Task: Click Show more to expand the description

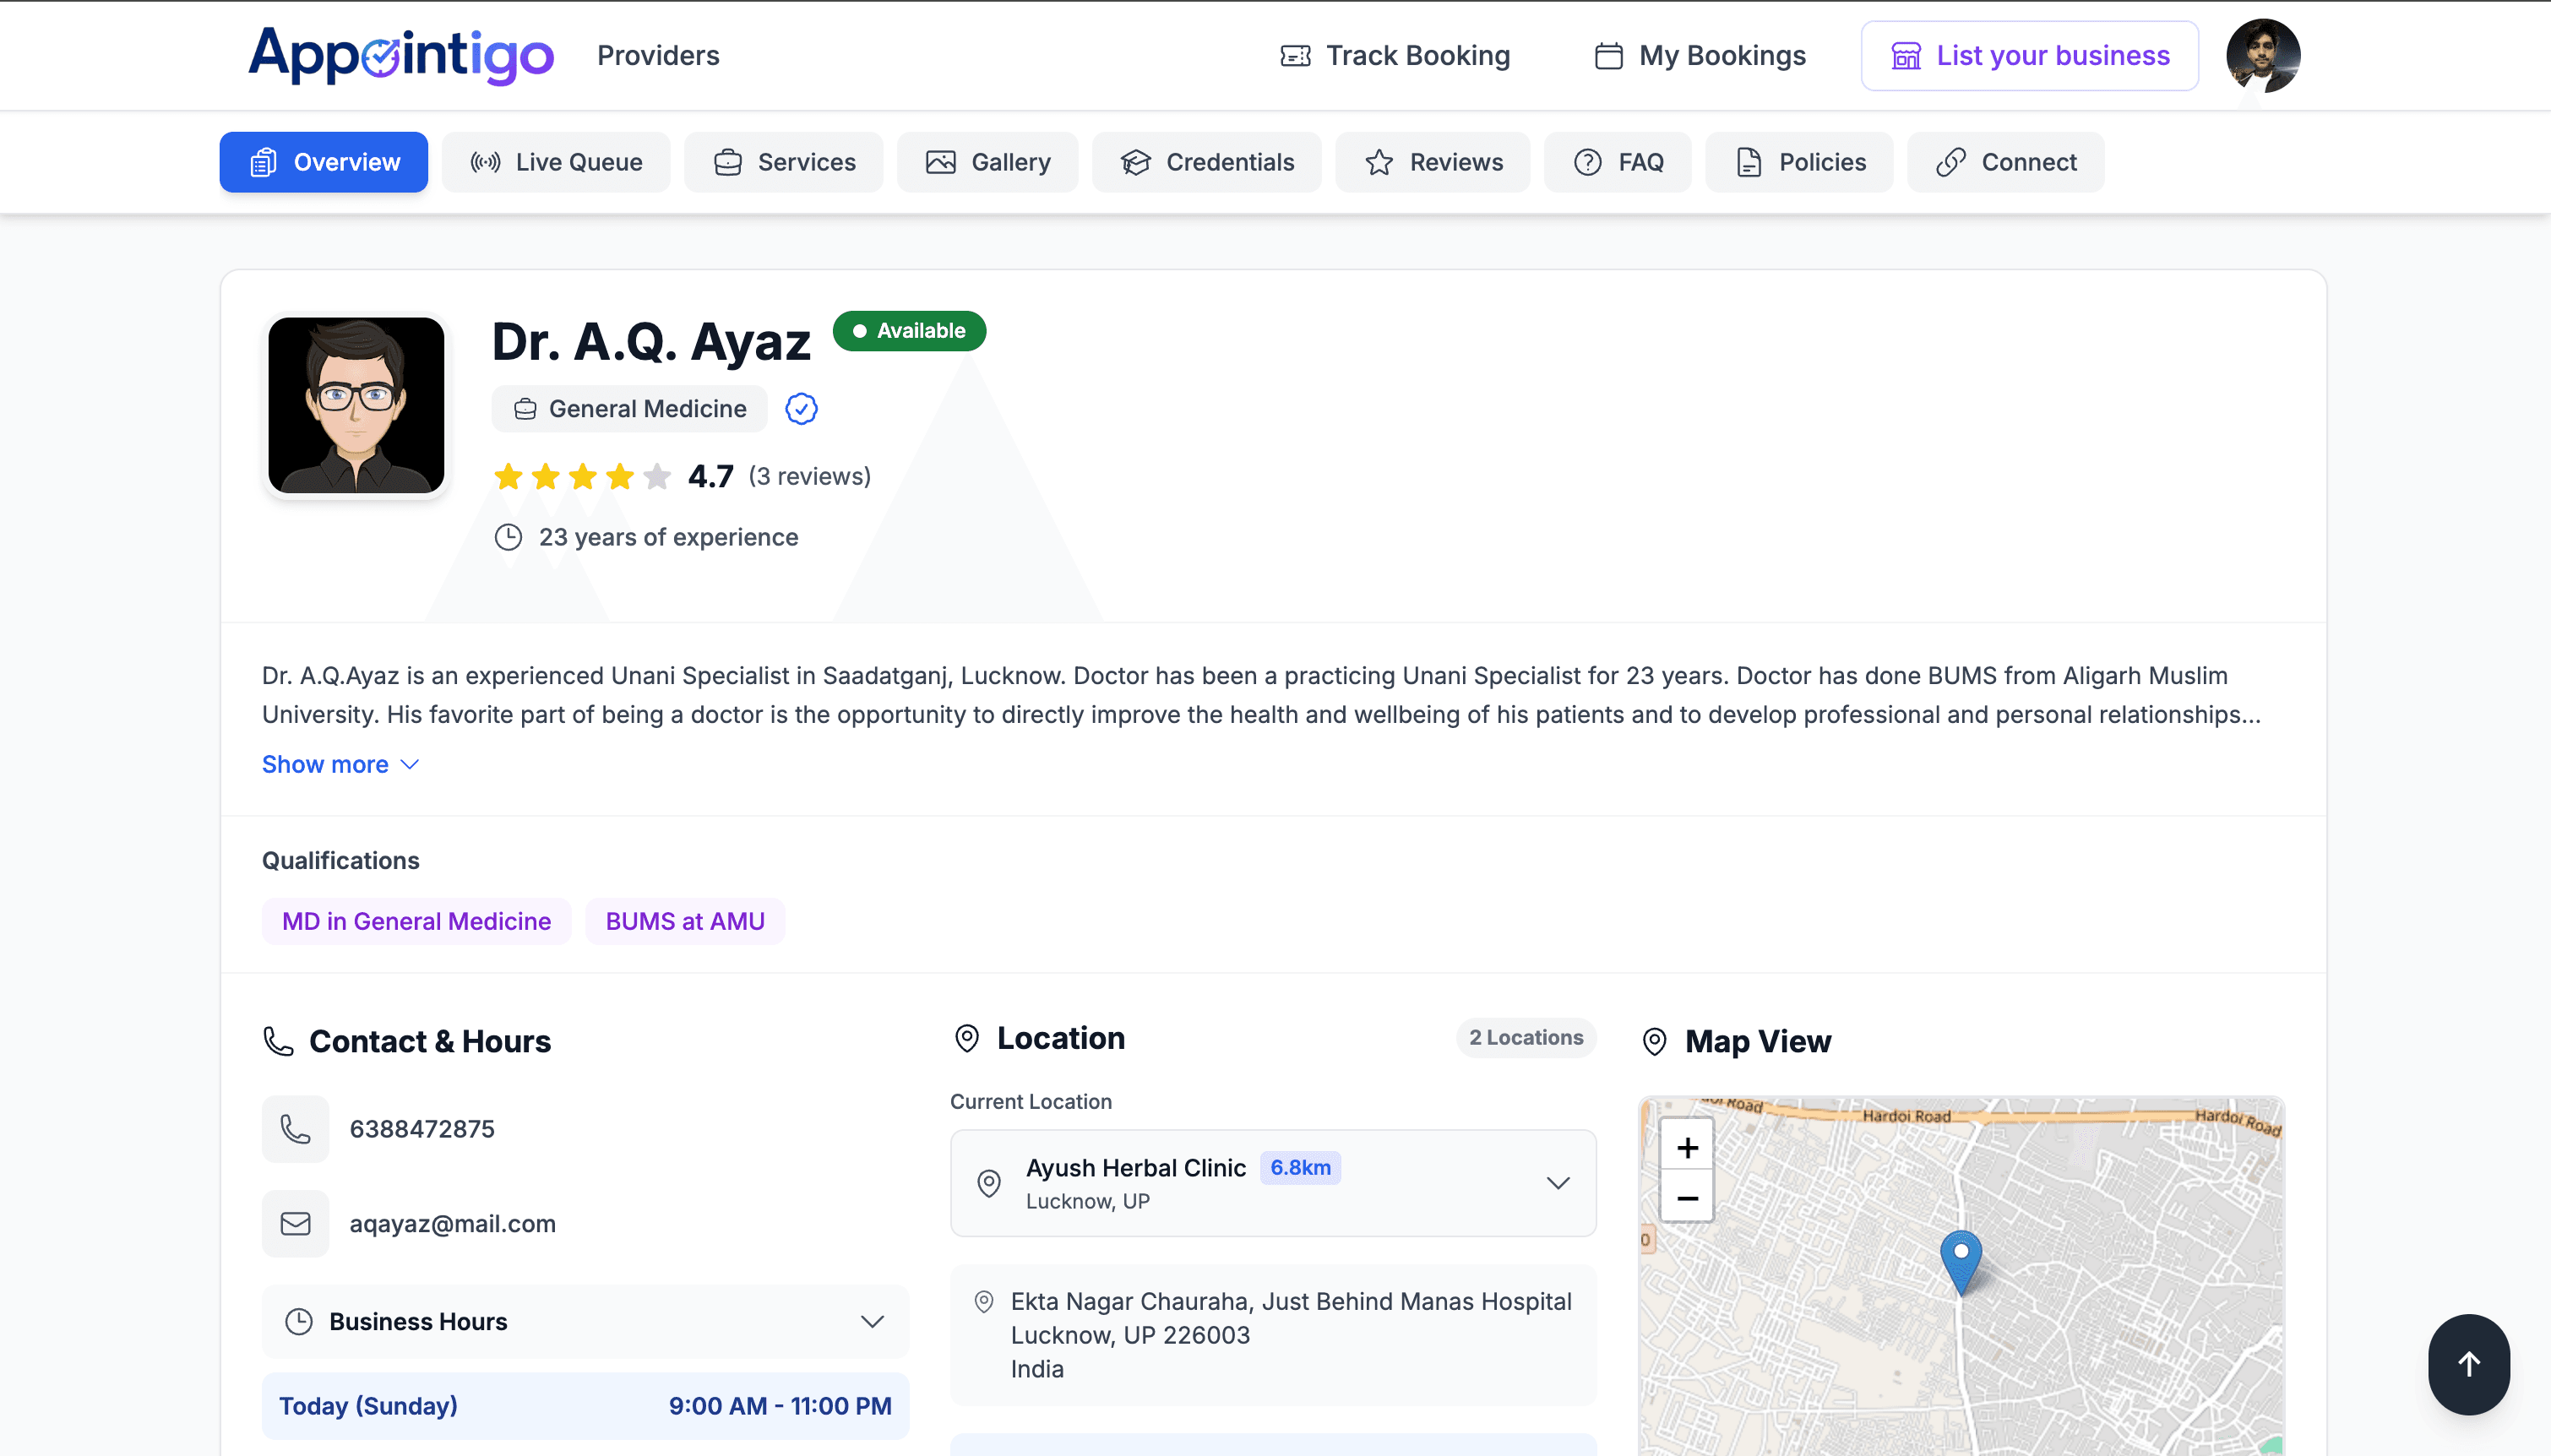Action: [340, 763]
